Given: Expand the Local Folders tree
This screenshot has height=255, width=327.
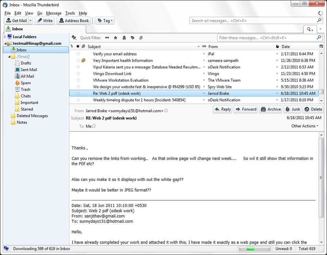Looking at the screenshot, I should [x=5, y=37].
